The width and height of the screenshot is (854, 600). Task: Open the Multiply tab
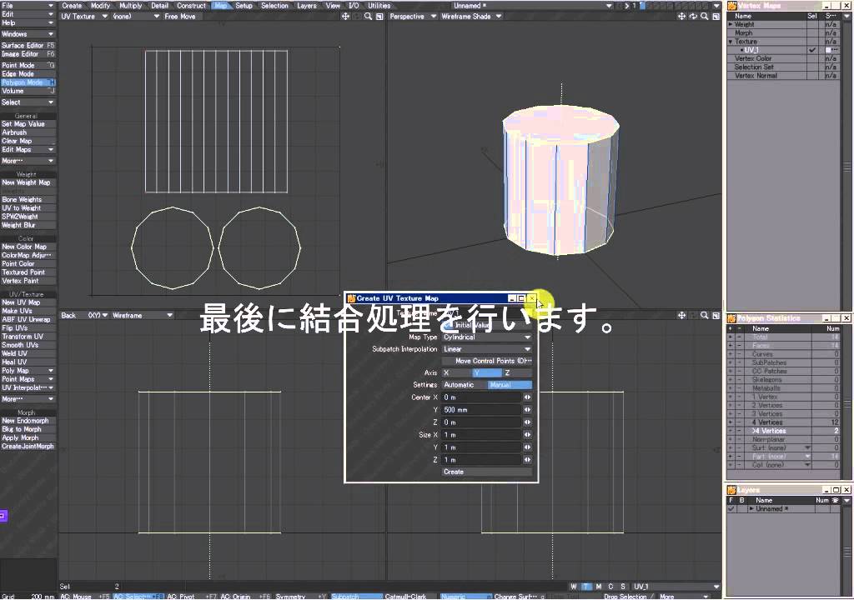coord(131,6)
